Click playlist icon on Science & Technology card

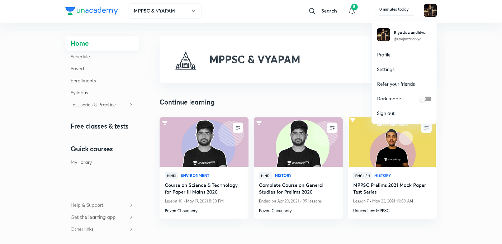[x=238, y=128]
